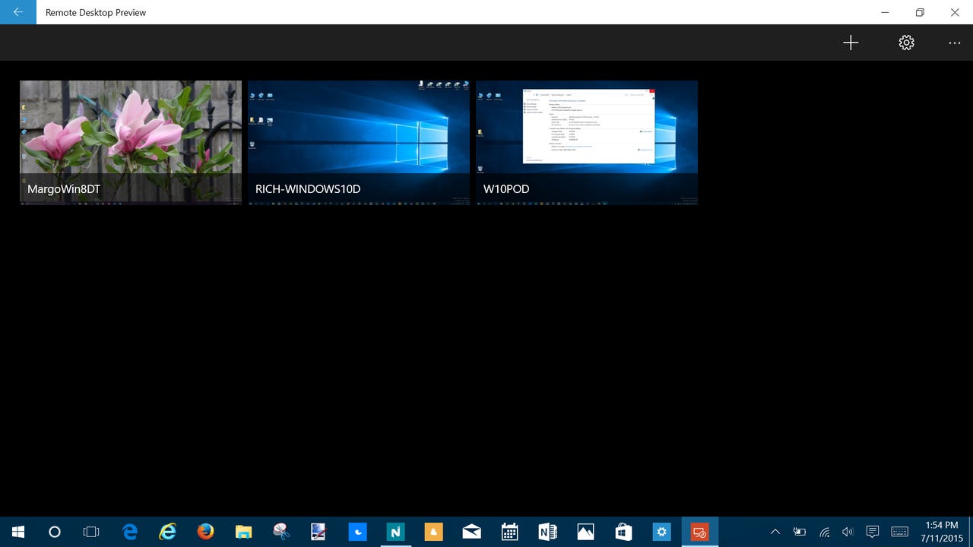The height and width of the screenshot is (547, 973).
Task: Open File Explorer
Action: coord(243,531)
